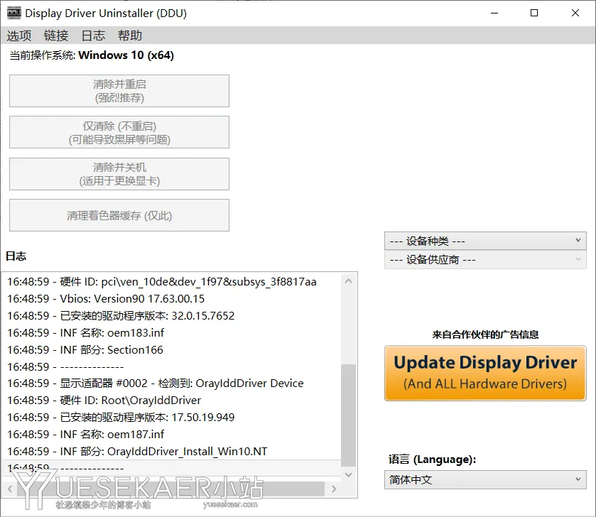Open the 简体中文 language dropdown
The image size is (596, 517).
point(485,480)
